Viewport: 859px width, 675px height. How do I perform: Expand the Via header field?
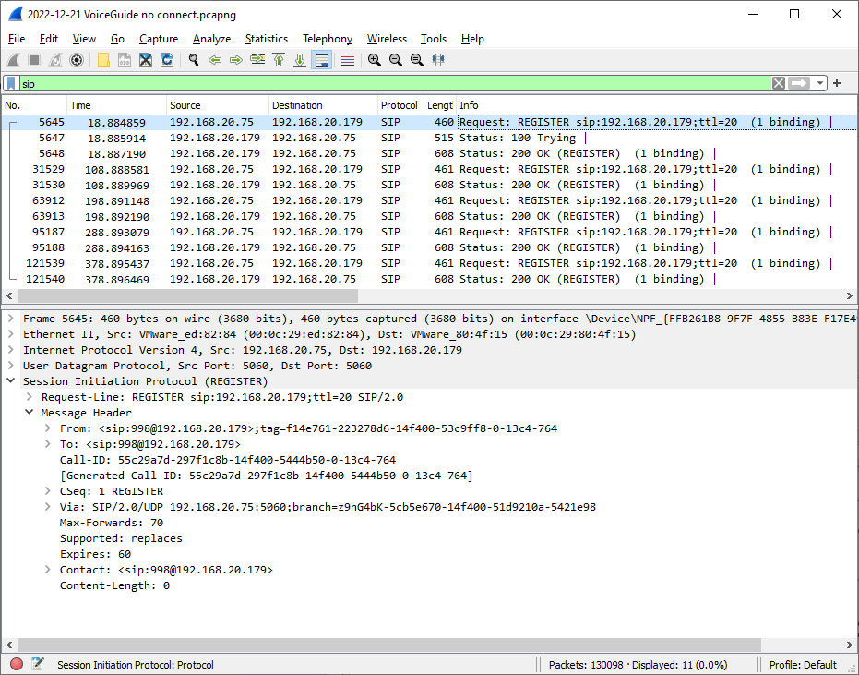(48, 507)
